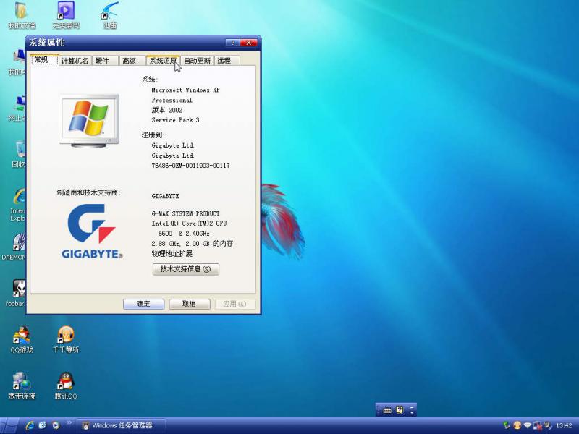Click the 应用 button
The image size is (579, 434).
[234, 304]
